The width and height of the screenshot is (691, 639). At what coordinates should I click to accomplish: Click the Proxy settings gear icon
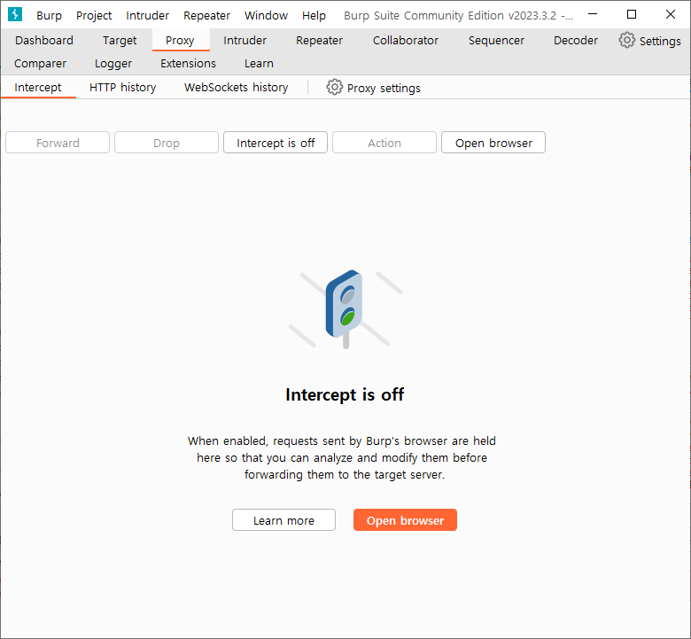335,88
